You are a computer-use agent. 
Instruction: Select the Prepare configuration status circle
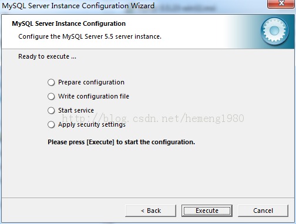[x=51, y=82]
